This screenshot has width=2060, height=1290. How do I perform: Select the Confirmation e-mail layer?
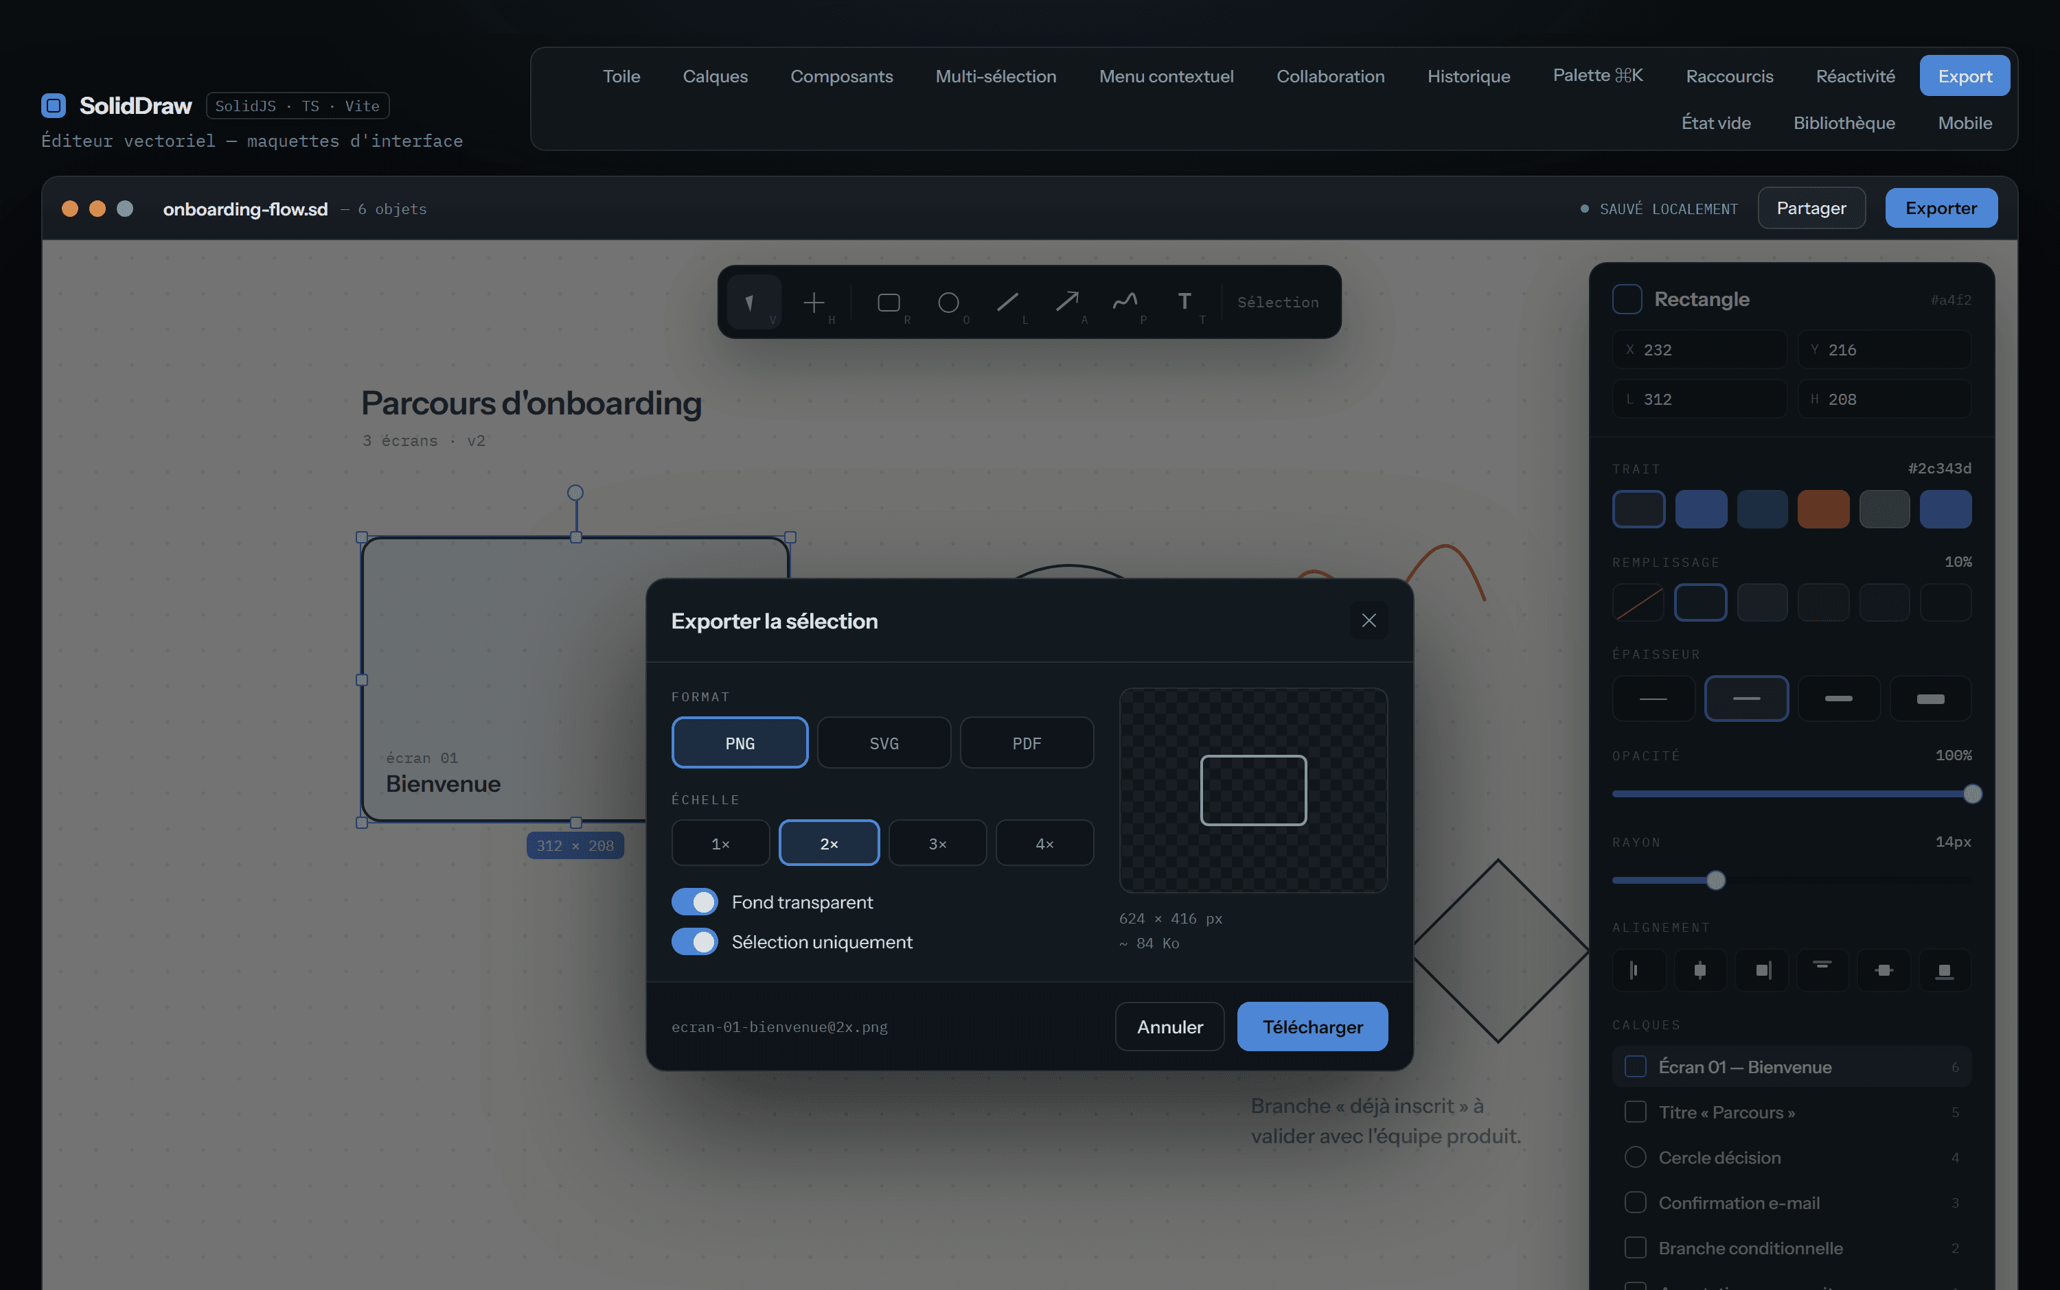click(1791, 1203)
